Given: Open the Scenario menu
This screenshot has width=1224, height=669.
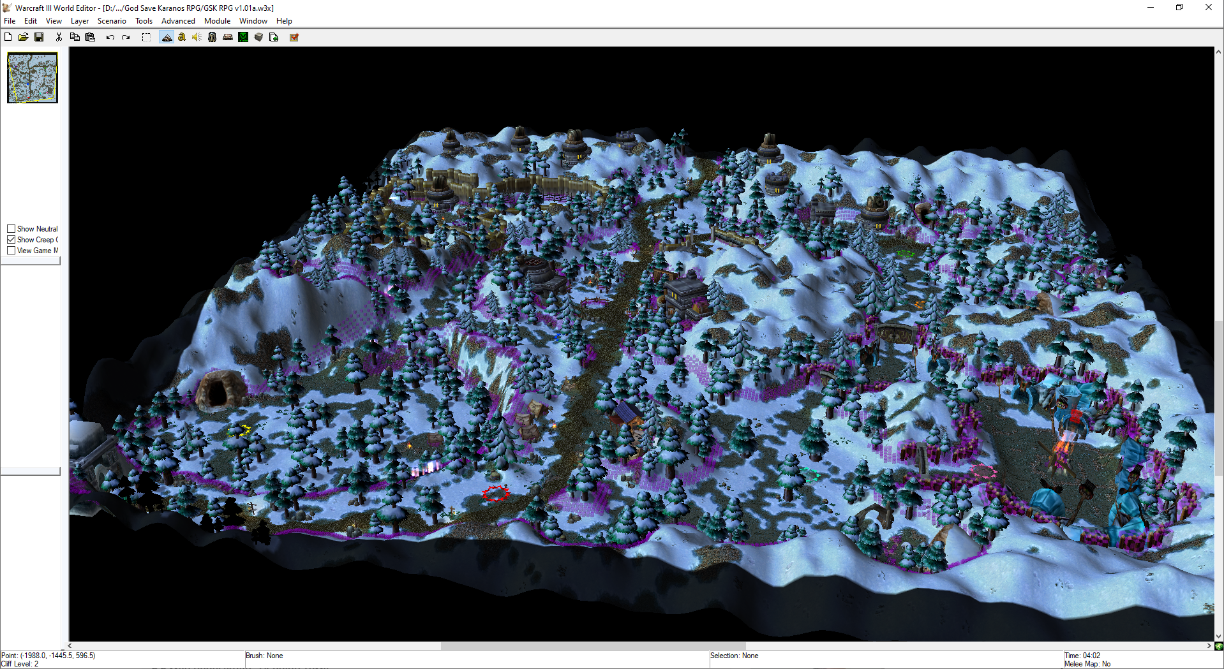Looking at the screenshot, I should tap(112, 21).
